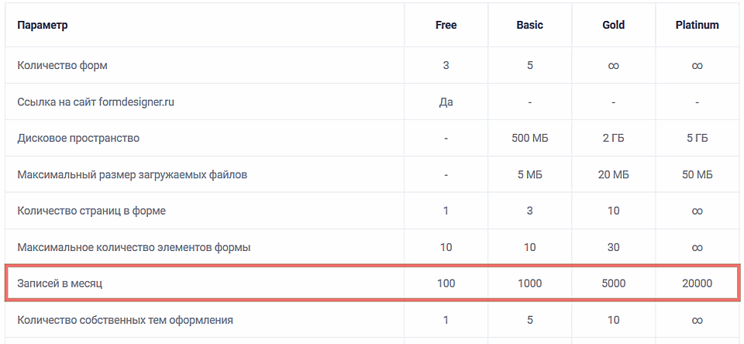This screenshot has width=744, height=344.
Task: Click the 20000 records per month cell
Action: click(x=697, y=284)
